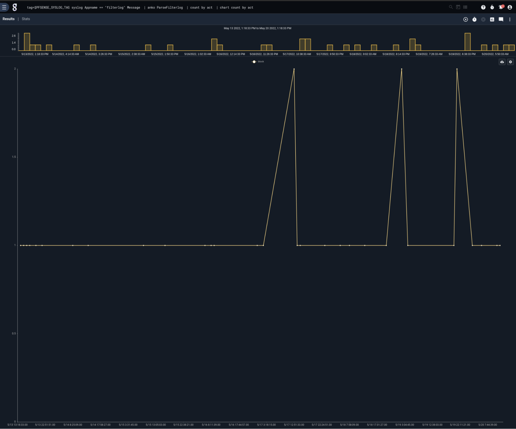Screen dimensions: 516x429
Task: Open the query list icon
Action: point(465,7)
